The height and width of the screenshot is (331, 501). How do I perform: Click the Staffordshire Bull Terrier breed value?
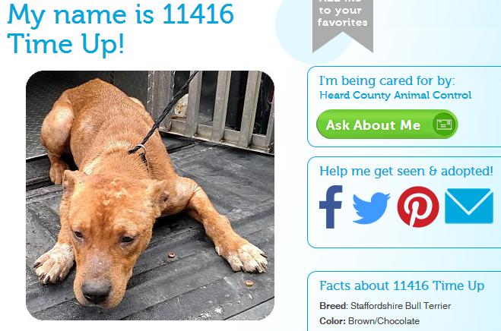point(401,306)
